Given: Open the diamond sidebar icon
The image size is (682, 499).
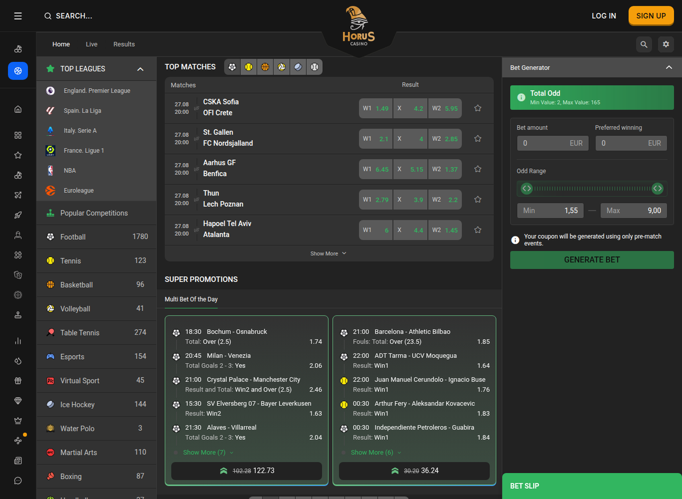Looking at the screenshot, I should click(x=18, y=401).
